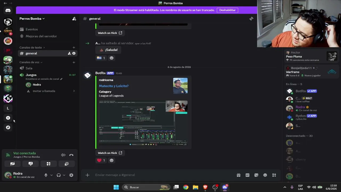Open the Windows Start menu
341x192 pixels.
[x=116, y=187]
